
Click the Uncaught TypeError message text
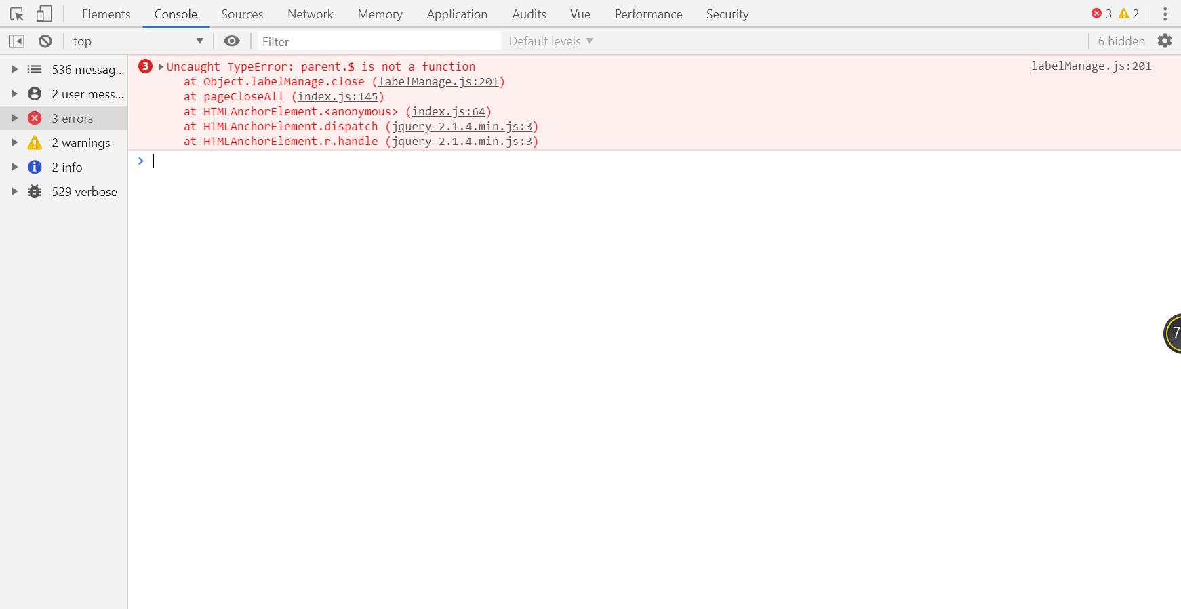point(321,66)
